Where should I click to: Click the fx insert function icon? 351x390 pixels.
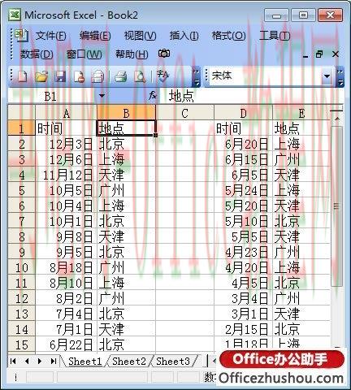click(x=153, y=95)
